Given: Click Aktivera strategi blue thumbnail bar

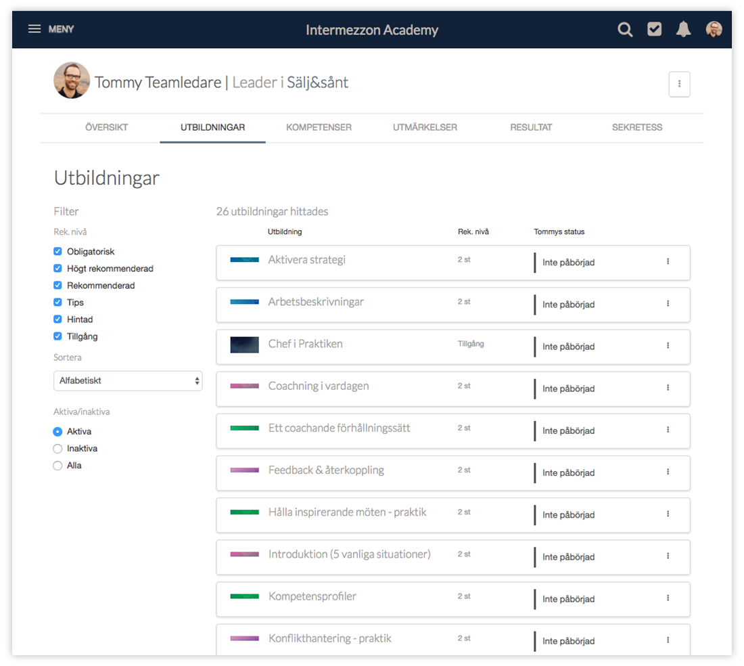Looking at the screenshot, I should (244, 260).
